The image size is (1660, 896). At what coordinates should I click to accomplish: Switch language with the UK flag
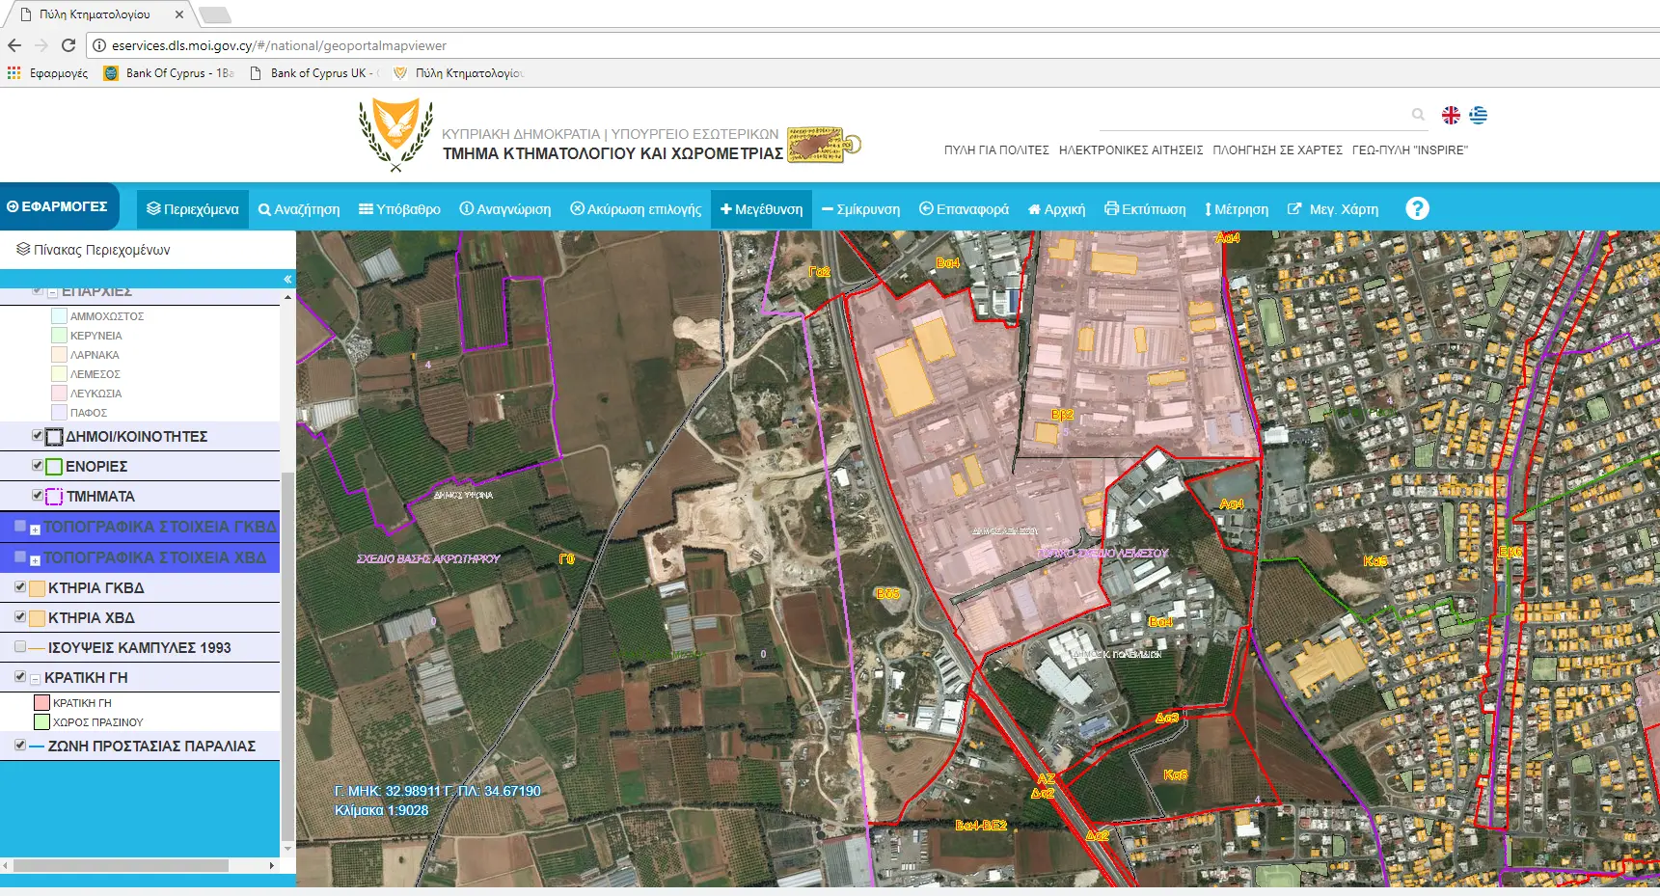(x=1450, y=115)
